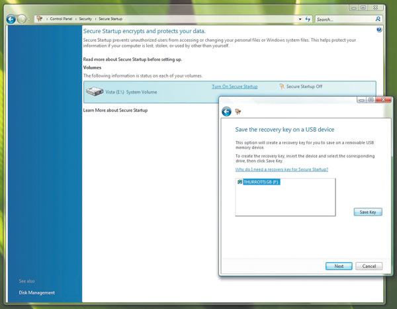This screenshot has width=397, height=309.
Task: Click the search magnifier icon
Action: 378,19
